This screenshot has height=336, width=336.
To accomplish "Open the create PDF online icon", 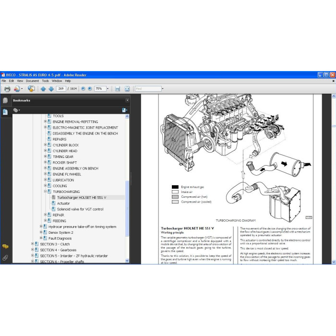I will tap(17, 89).
